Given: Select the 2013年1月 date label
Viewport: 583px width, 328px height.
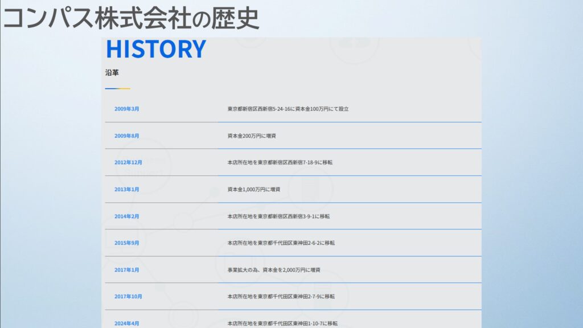Looking at the screenshot, I should (126, 190).
